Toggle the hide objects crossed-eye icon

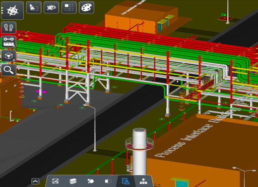(x=51, y=7)
